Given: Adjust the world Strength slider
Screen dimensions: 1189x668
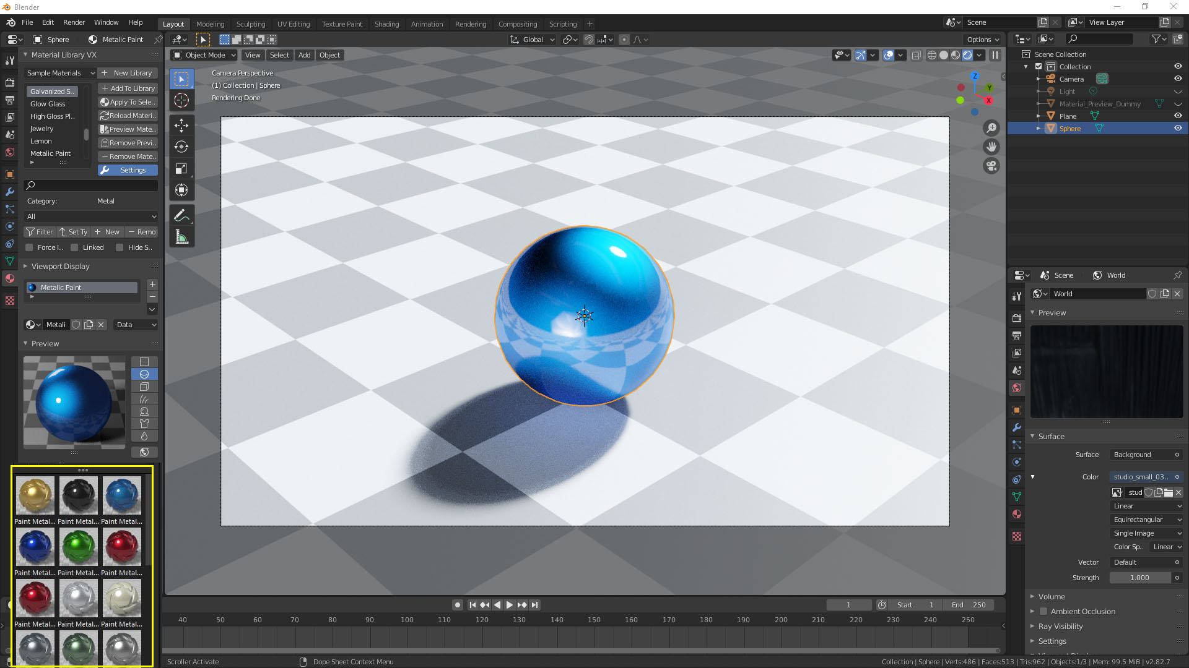Looking at the screenshot, I should coord(1139,578).
